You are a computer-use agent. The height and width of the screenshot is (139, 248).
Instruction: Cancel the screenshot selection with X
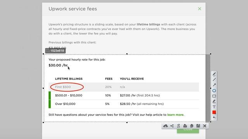[205, 126]
